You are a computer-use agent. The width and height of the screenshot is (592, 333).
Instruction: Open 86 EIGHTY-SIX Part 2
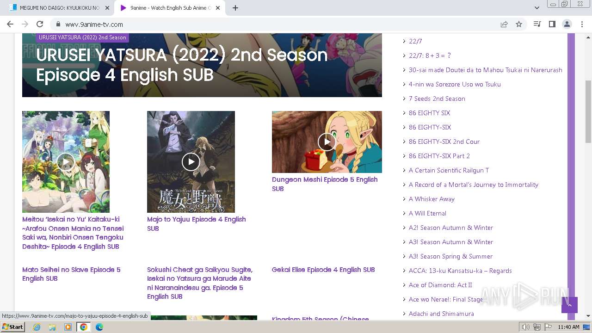point(439,156)
